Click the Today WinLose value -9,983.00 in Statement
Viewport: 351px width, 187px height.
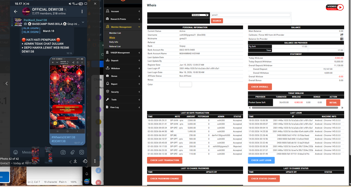[x=338, y=58]
